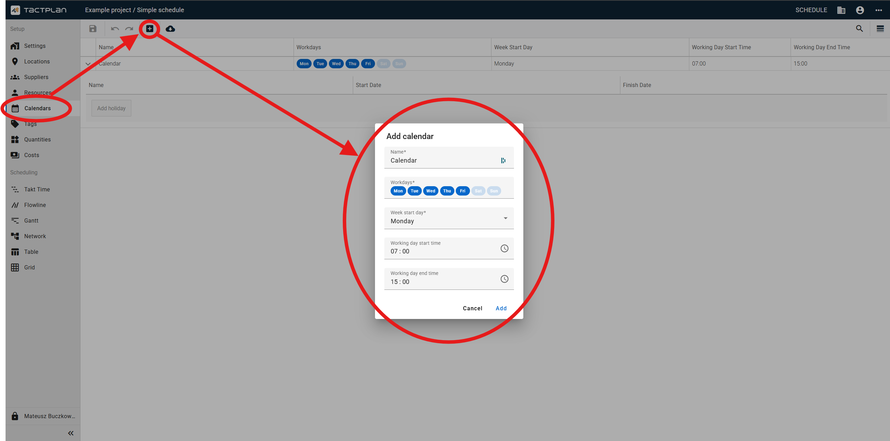
Task: Click Cancel in Add calendar dialog
Action: pos(472,308)
